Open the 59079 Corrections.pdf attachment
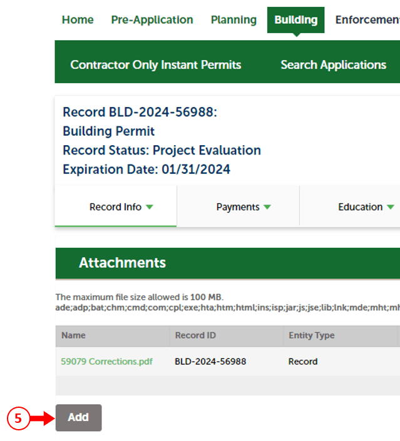 tap(106, 362)
